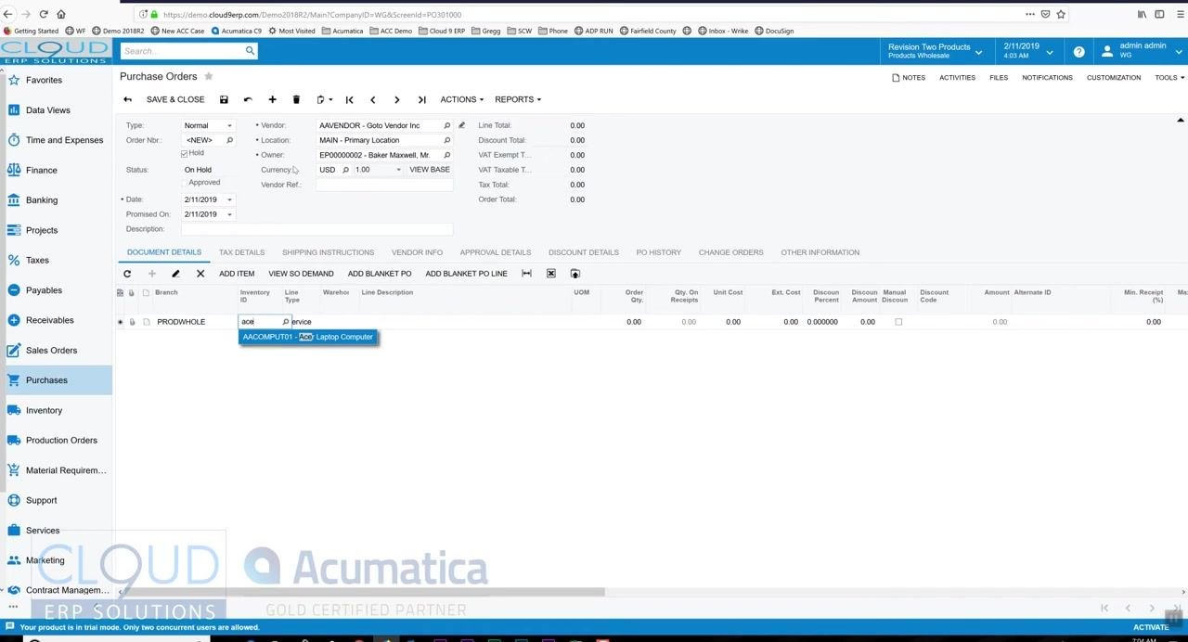This screenshot has height=642, width=1188.
Task: Click Add Blanket PO
Action: click(x=380, y=274)
